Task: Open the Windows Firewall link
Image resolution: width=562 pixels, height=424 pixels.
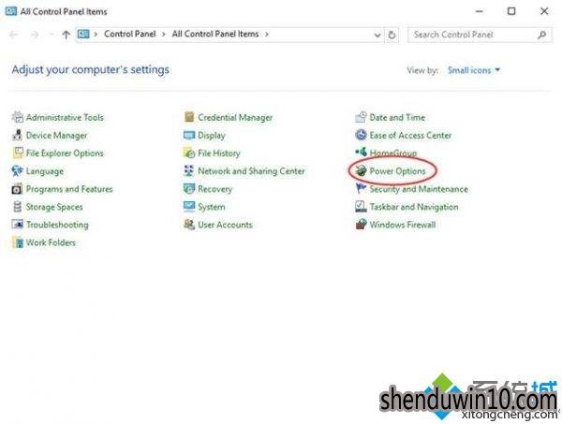Action: 403,225
